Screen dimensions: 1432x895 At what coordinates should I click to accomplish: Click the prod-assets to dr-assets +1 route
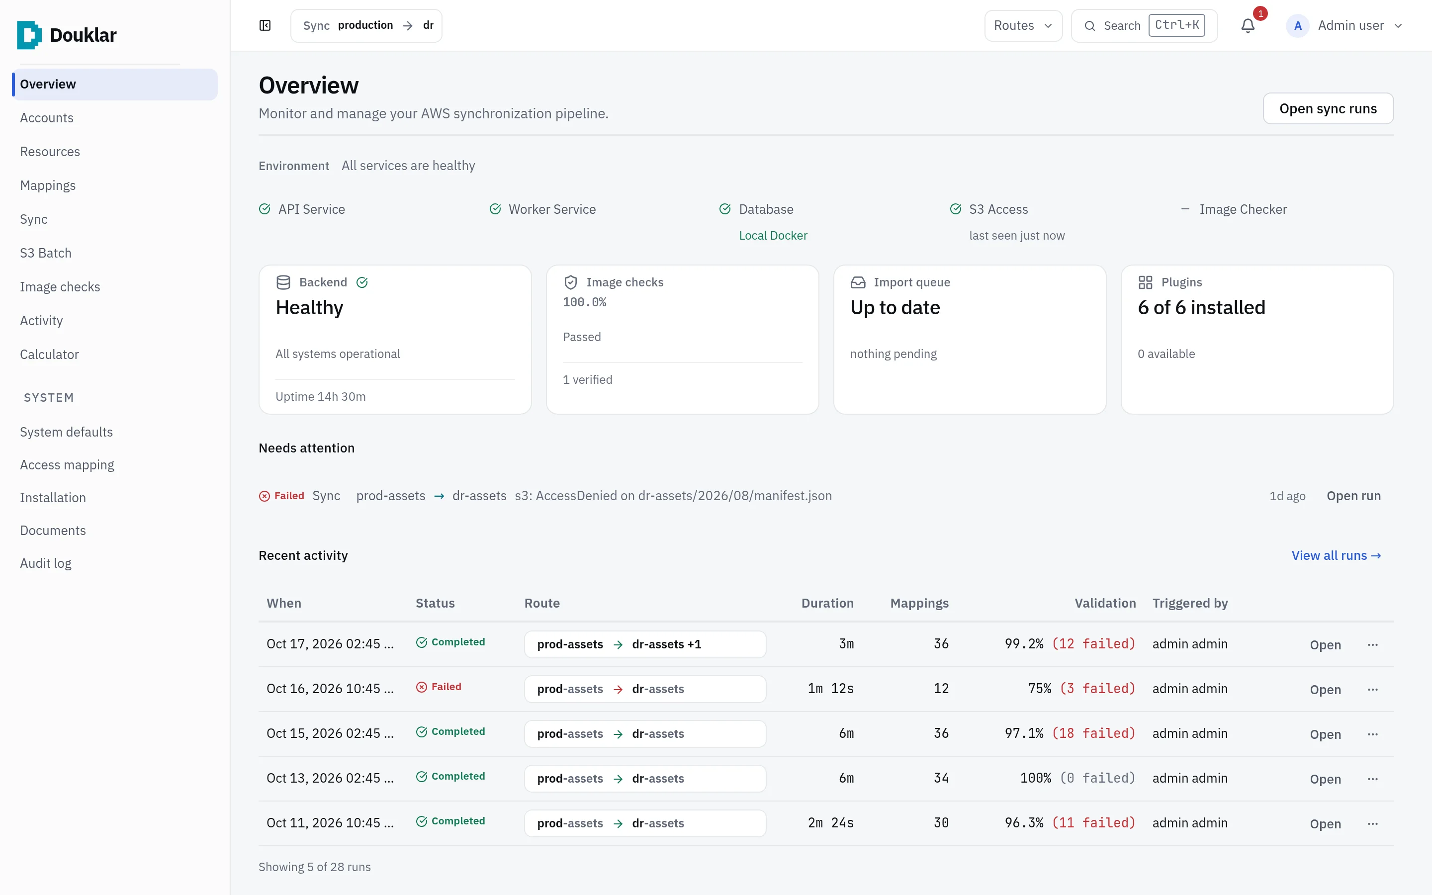645,644
